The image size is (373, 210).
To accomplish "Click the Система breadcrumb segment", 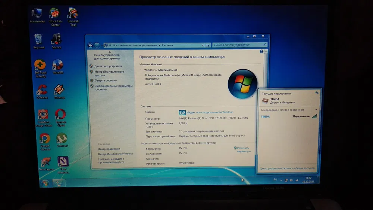I will tap(167, 45).
